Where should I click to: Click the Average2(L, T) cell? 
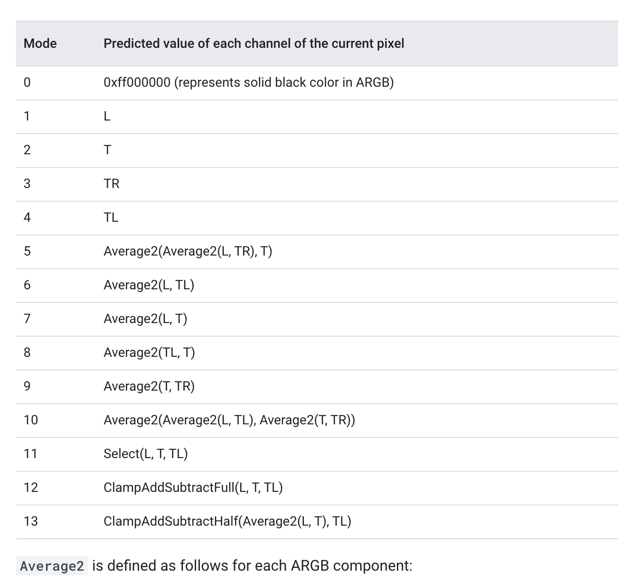[x=145, y=319]
